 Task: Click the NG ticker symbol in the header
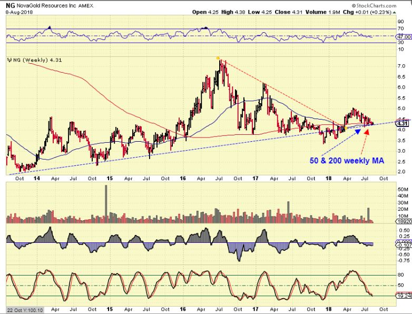(10, 5)
